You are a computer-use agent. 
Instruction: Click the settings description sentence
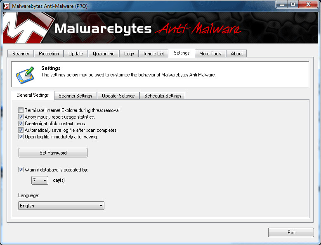pos(129,75)
